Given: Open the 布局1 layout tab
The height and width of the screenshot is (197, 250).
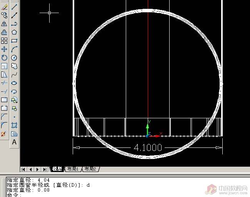Looking at the screenshot, I should (x=73, y=169).
